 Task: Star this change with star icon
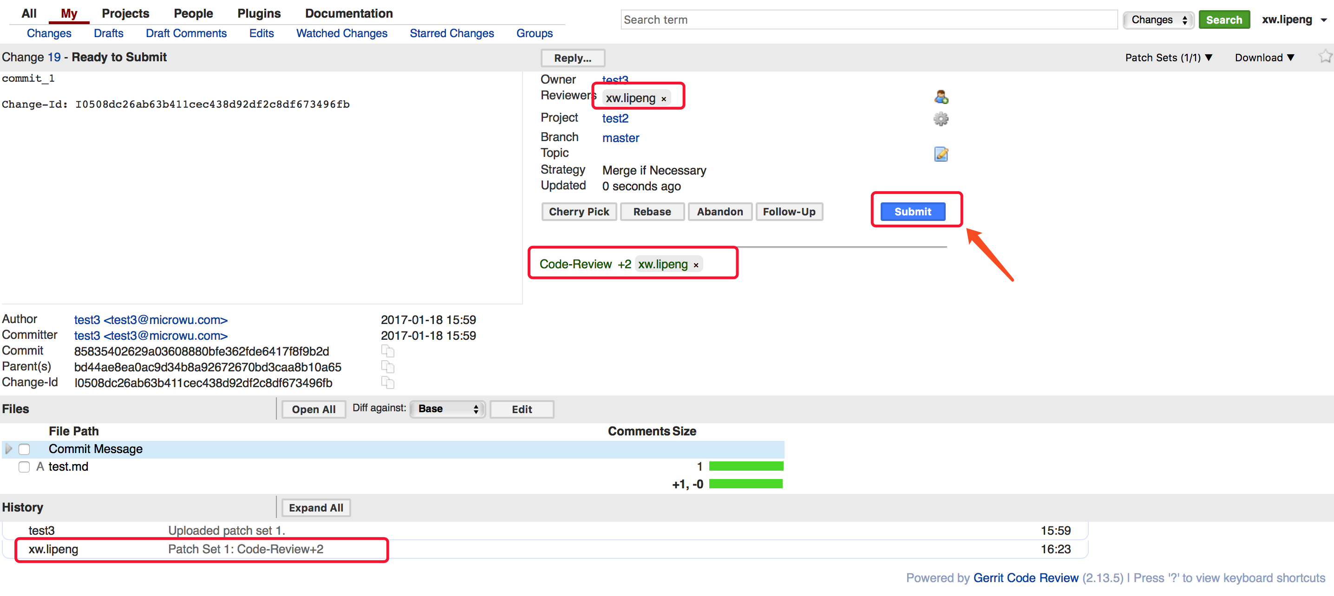tap(1324, 56)
